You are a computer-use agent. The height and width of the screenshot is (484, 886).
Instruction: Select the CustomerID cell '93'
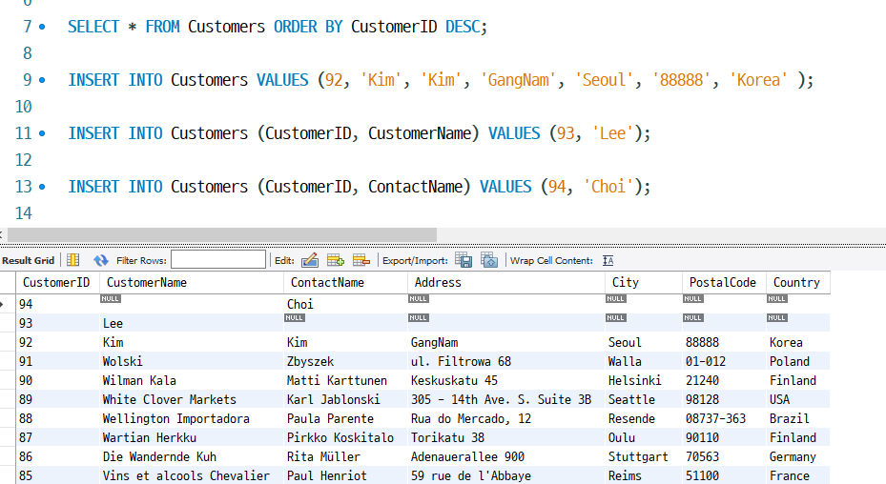coord(57,323)
